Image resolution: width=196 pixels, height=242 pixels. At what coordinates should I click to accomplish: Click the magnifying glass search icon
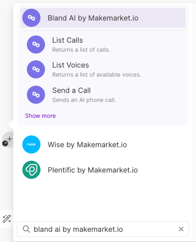click(26, 229)
